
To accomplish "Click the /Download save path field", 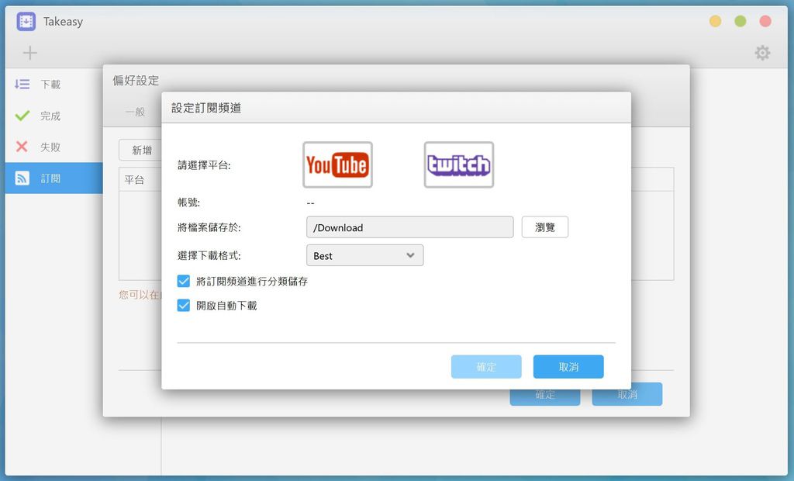I will (x=409, y=227).
